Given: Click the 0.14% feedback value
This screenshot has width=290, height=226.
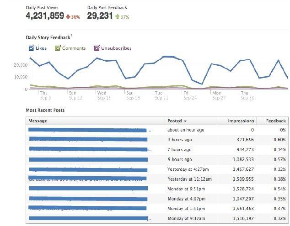Looking at the screenshot, I should (279, 150).
